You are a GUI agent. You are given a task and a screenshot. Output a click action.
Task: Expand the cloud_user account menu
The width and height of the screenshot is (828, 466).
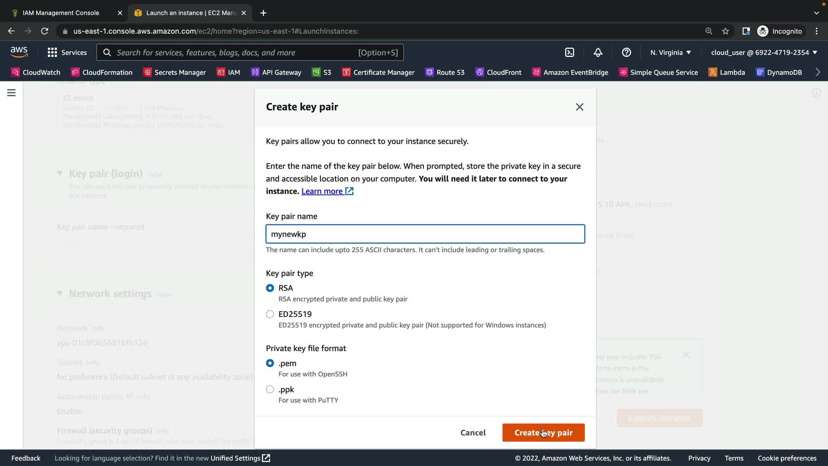764,52
